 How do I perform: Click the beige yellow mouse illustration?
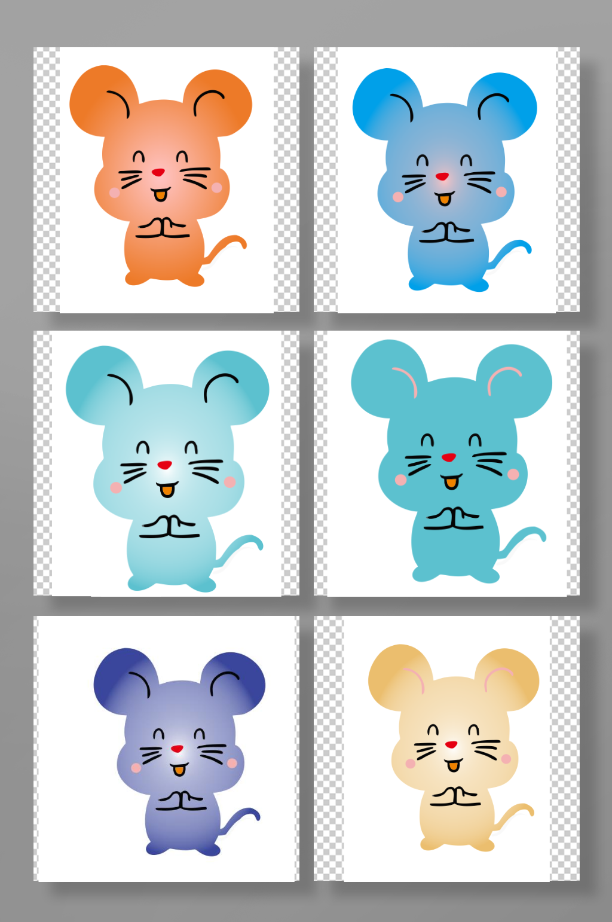[x=453, y=748]
